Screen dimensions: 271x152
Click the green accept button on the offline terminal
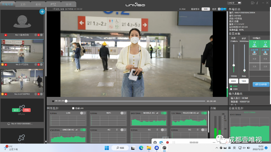pos(16,110)
